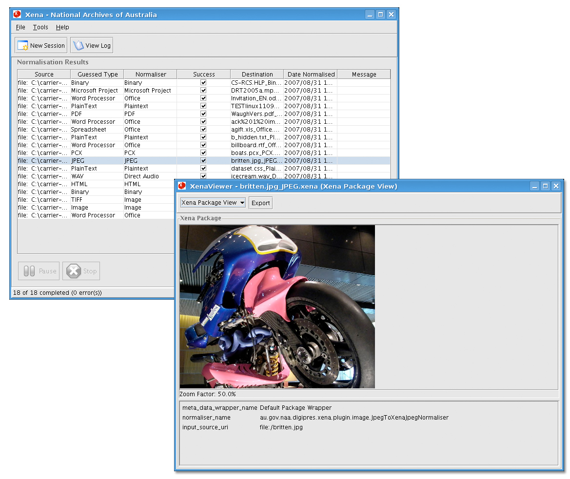Screen dimensions: 570x479
Task: Click the XenaViewer title bar app icon
Action: pos(182,186)
